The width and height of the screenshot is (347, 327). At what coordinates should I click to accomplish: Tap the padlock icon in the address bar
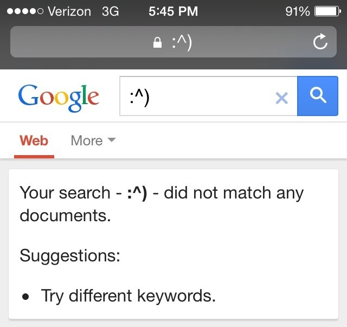[x=158, y=43]
